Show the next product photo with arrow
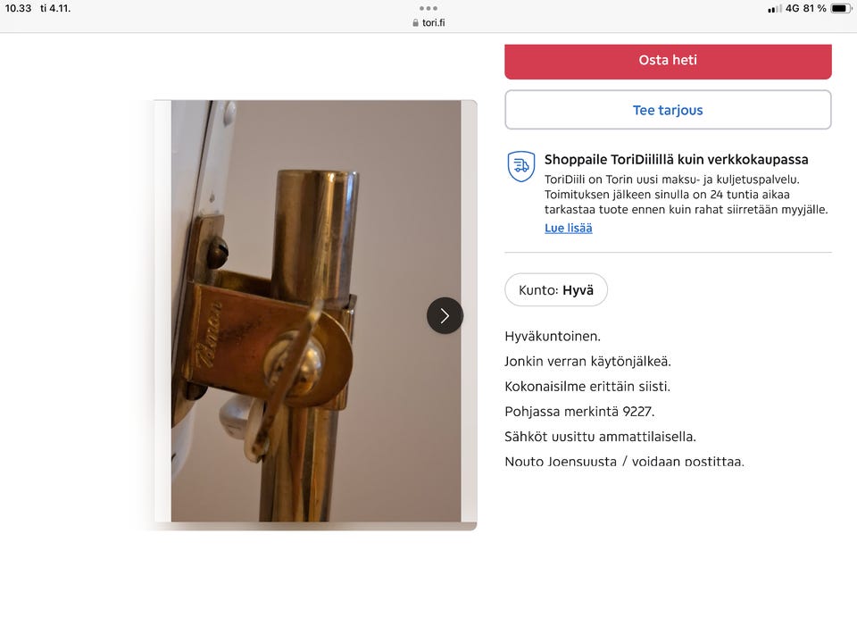Image resolution: width=857 pixels, height=643 pixels. (445, 315)
